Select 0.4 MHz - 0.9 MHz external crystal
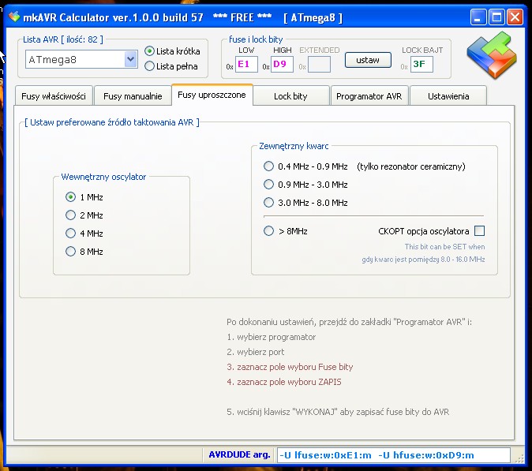 click(305, 166)
